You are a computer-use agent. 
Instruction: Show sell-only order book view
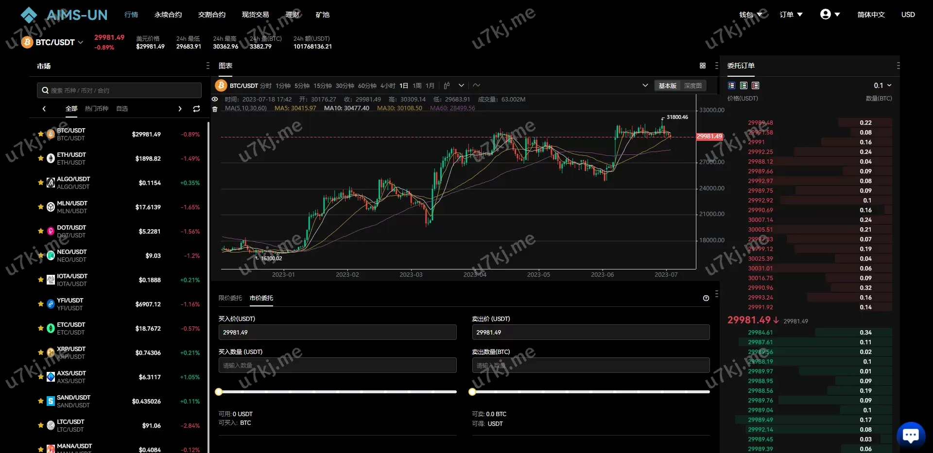coord(755,85)
